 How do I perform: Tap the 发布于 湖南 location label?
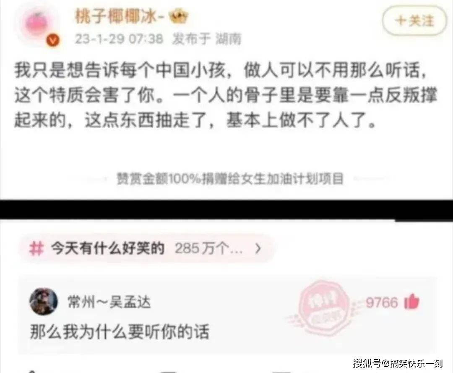click(x=207, y=39)
